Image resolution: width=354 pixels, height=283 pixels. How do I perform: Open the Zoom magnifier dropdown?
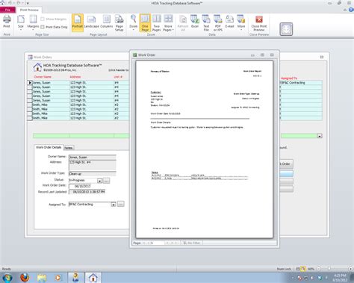134,22
